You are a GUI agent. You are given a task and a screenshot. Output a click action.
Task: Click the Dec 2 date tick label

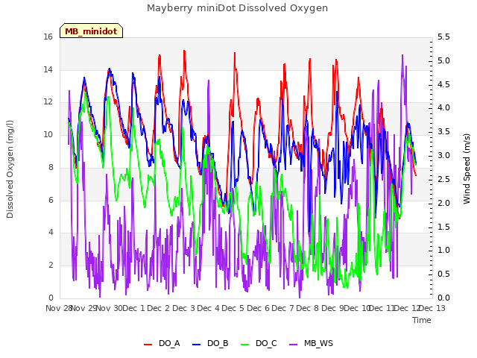(159, 308)
